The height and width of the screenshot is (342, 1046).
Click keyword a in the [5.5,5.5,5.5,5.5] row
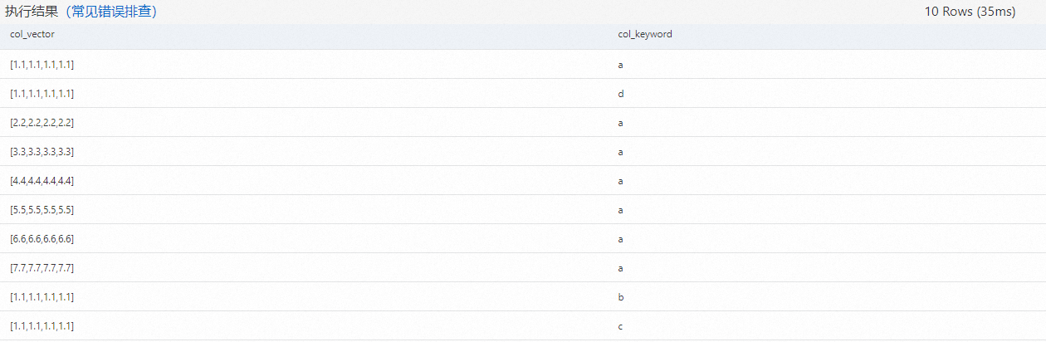621,210
